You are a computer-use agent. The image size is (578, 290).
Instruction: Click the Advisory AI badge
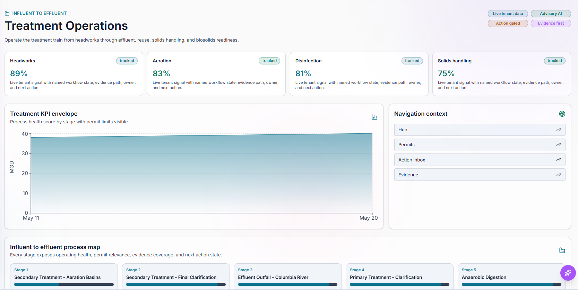[x=551, y=14]
